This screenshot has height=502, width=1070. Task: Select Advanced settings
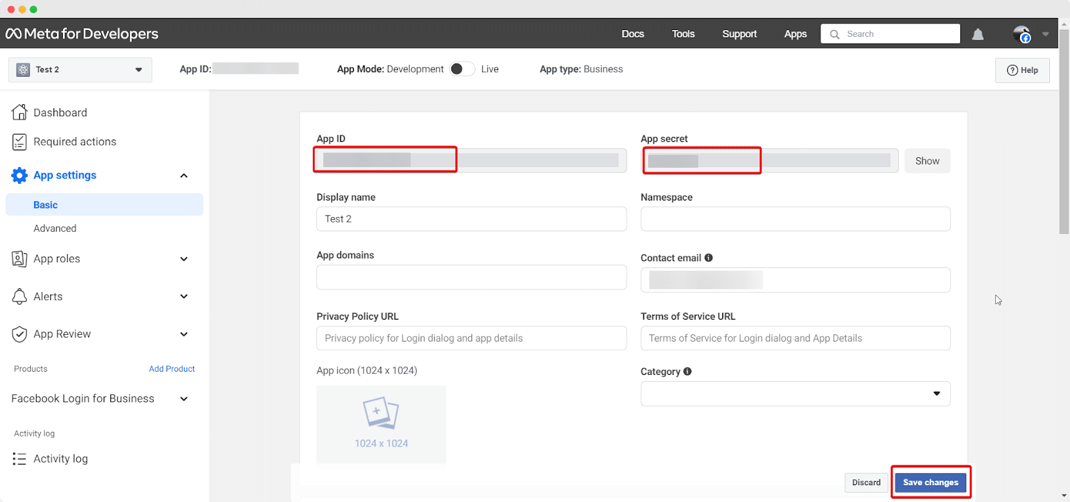[x=55, y=229]
